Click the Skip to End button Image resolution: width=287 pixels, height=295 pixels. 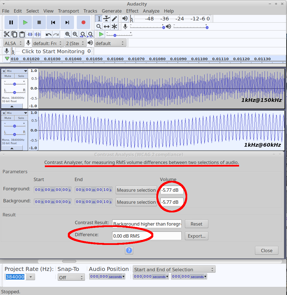(x=67, y=22)
